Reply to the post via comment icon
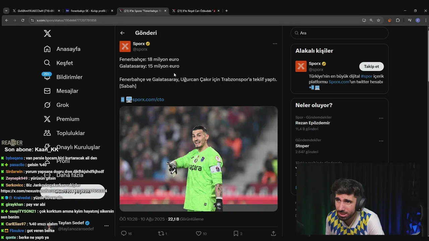This screenshot has height=241, width=429. pyautogui.click(x=124, y=233)
